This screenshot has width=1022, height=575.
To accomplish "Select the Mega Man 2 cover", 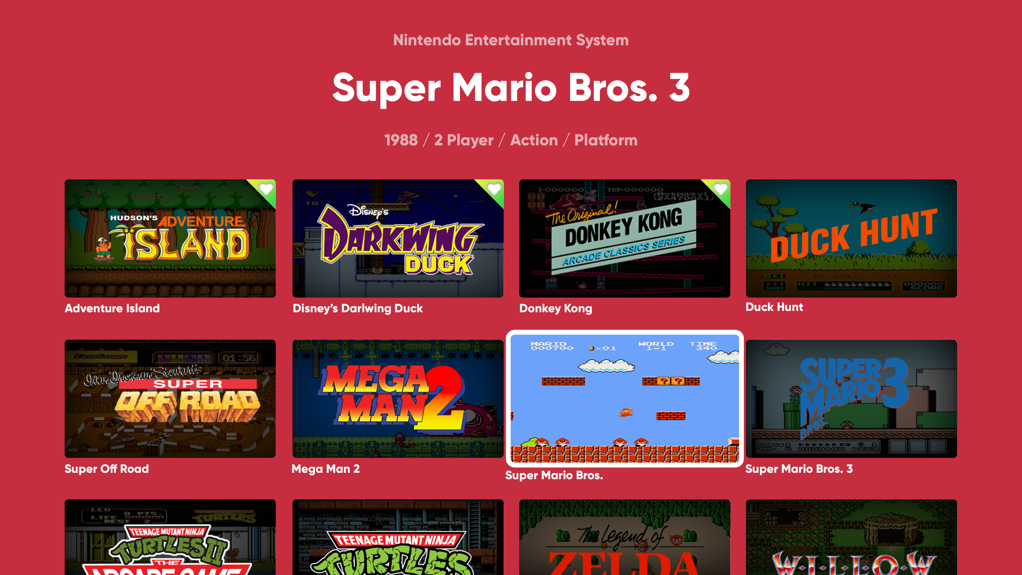I will pos(398,399).
